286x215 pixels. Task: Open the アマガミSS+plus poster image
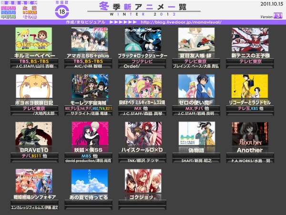(90, 39)
